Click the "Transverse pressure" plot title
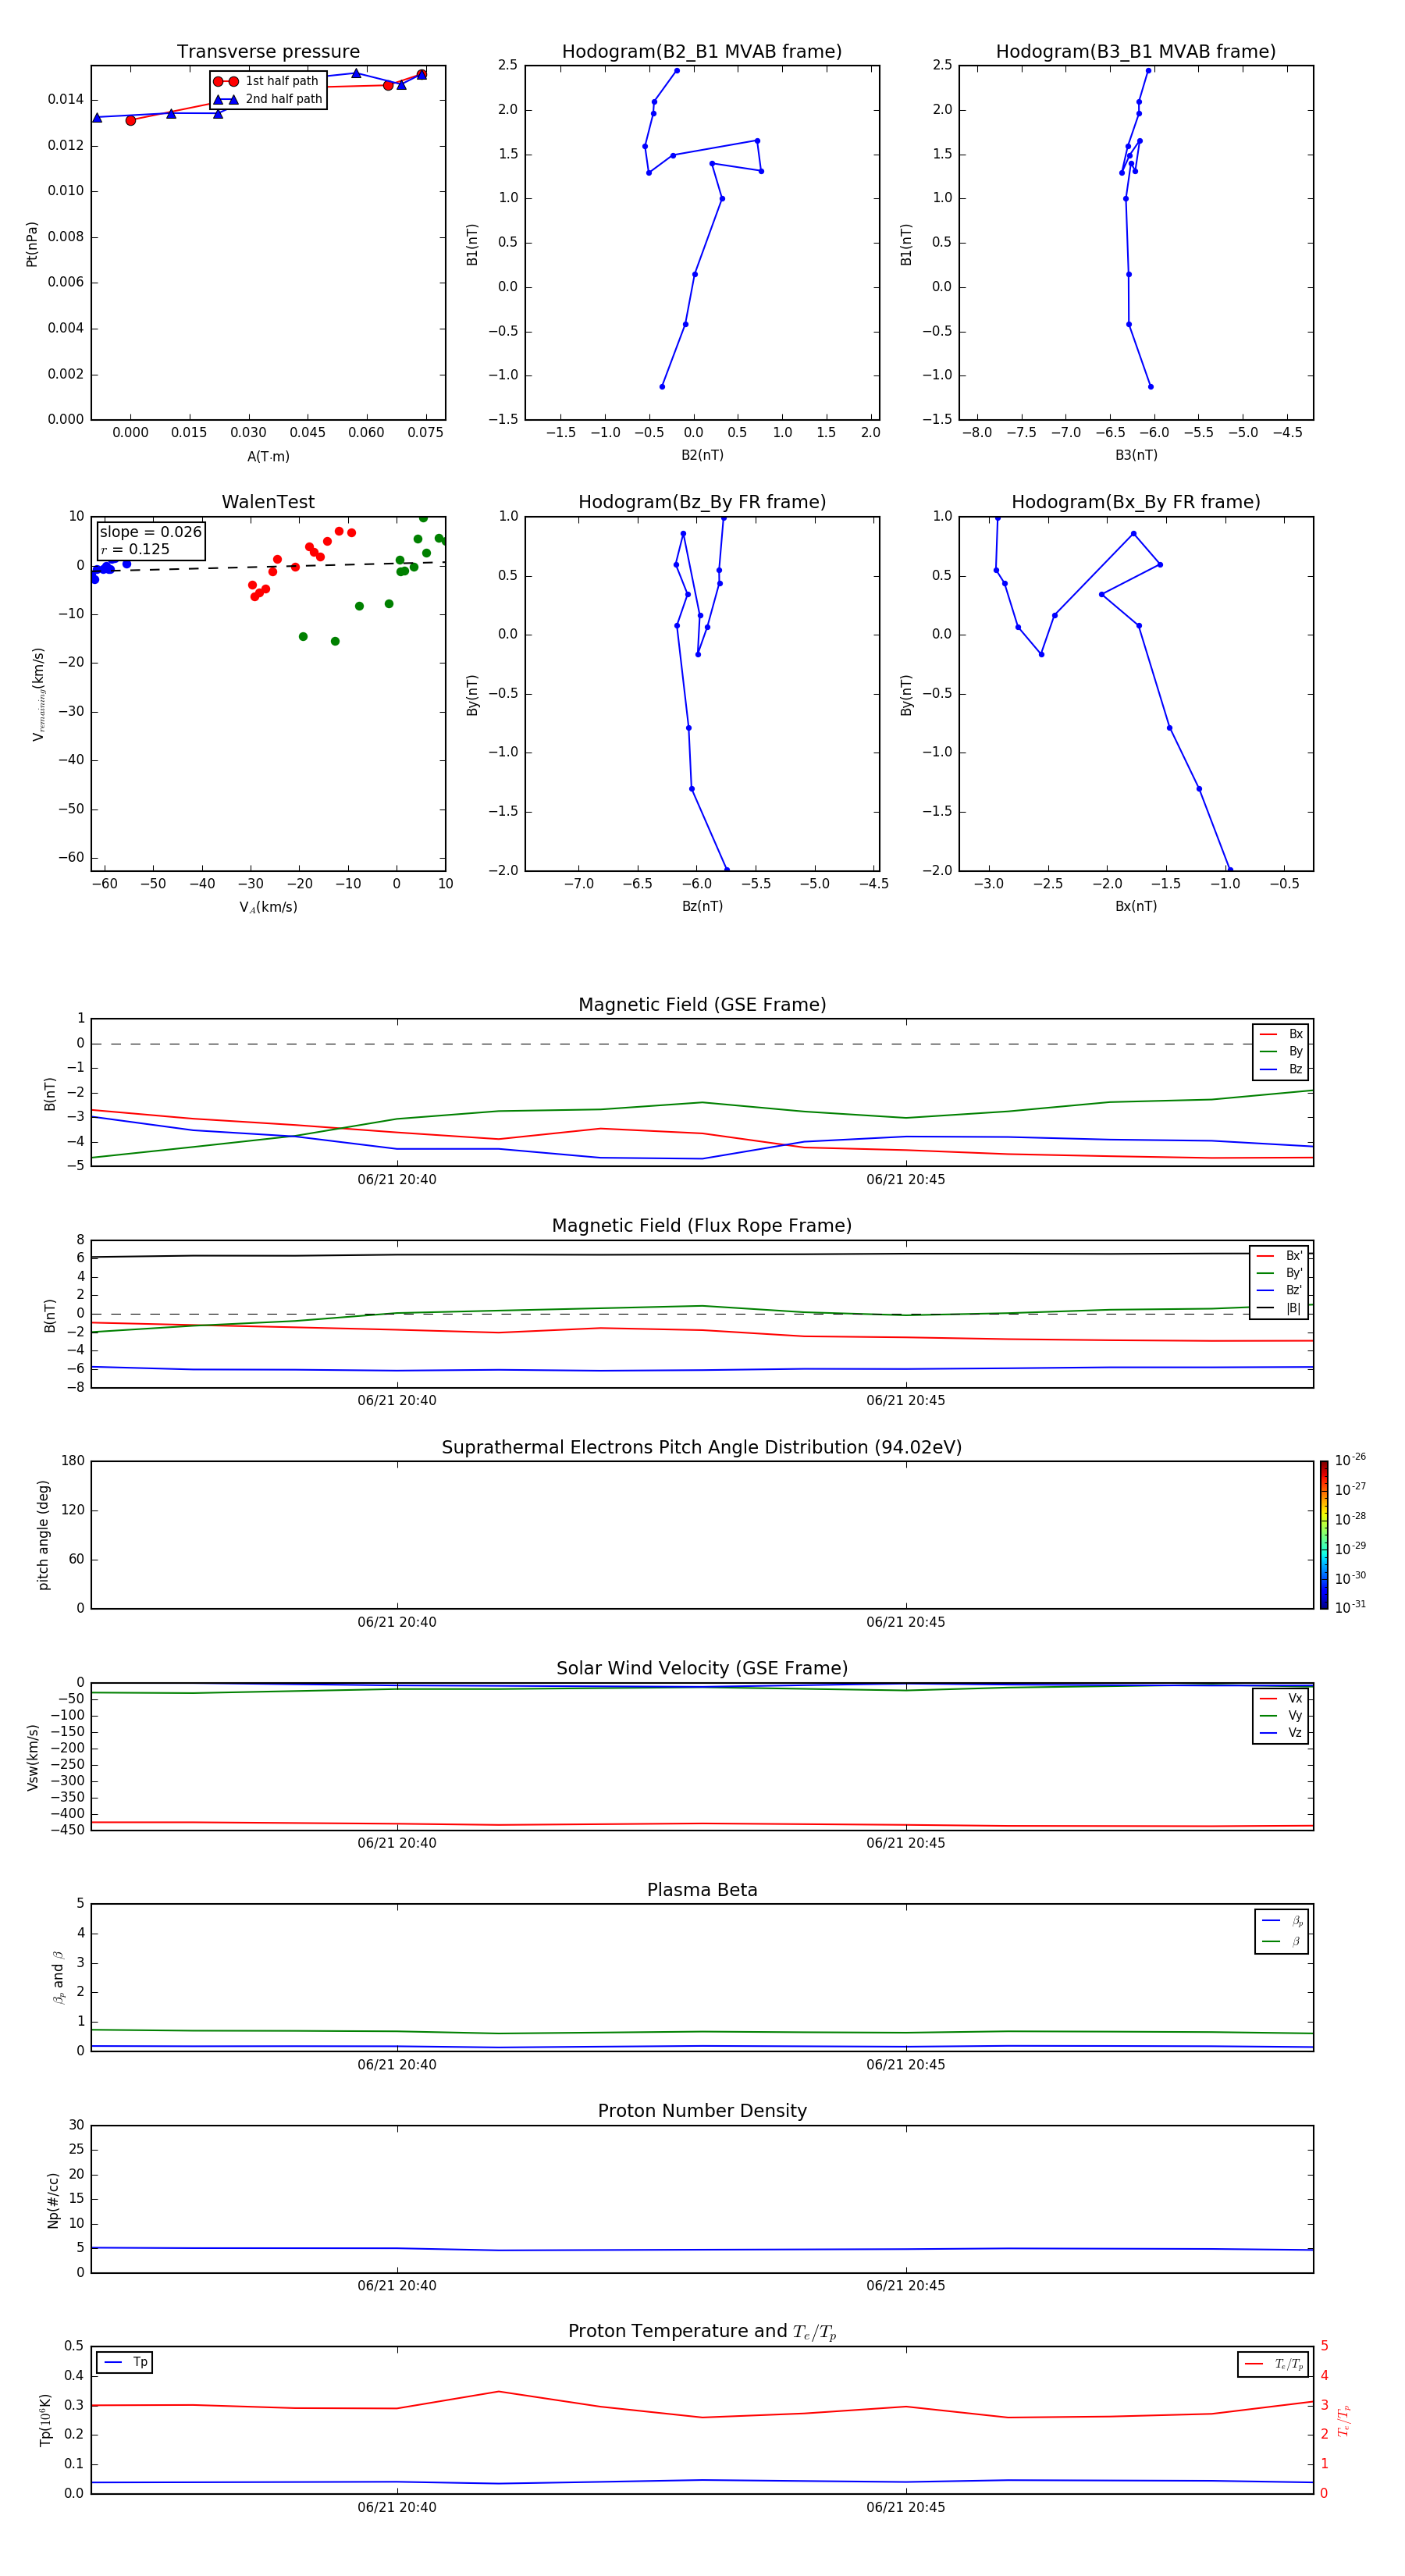Screen dimensions: 1405x2576 268,52
